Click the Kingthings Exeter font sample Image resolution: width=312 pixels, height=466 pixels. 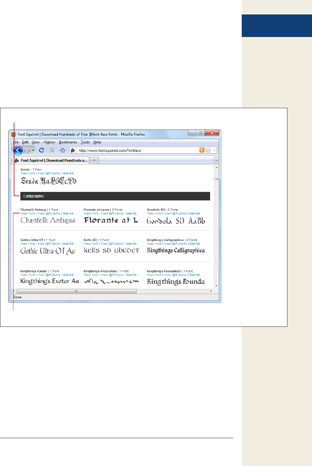point(50,281)
